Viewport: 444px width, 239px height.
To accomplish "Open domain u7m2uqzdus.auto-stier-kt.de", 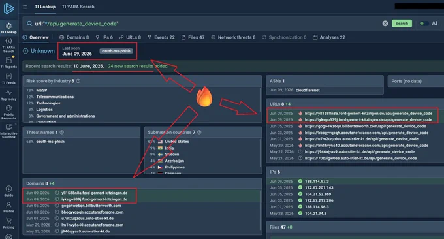I will 87,219.
